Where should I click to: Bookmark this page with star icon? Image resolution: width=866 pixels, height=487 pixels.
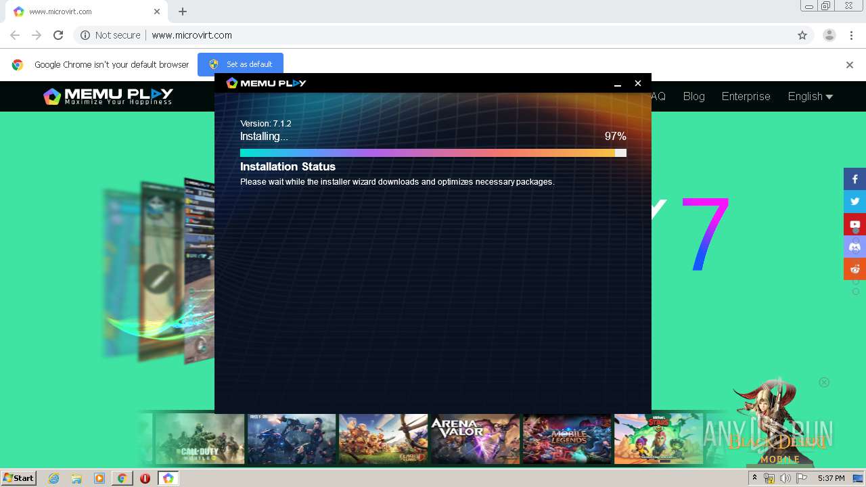coord(802,35)
